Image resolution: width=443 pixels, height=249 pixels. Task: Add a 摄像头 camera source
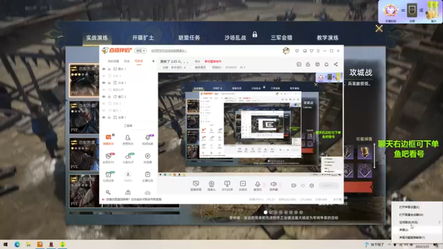click(212, 186)
